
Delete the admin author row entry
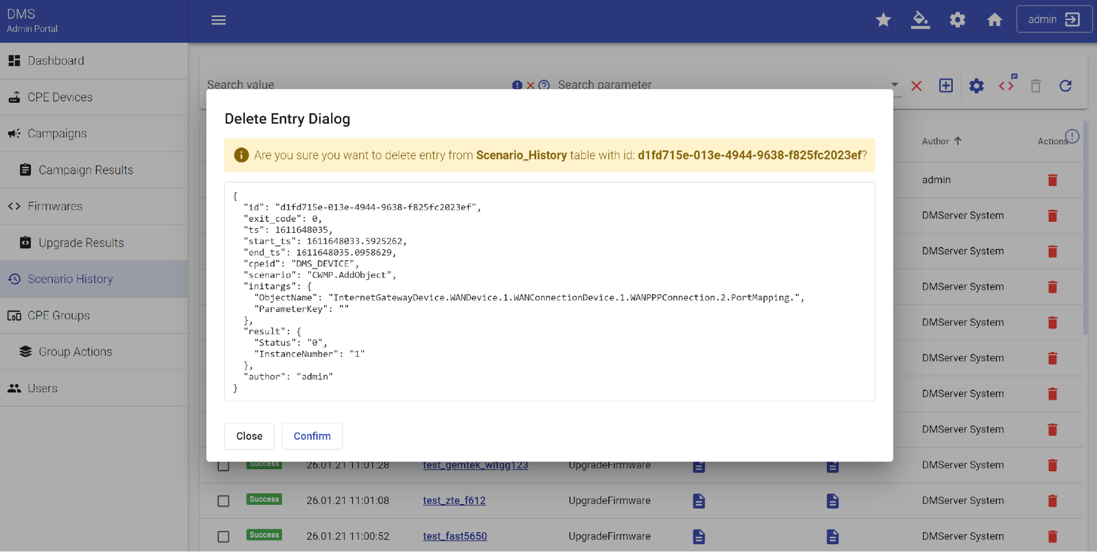(1052, 180)
